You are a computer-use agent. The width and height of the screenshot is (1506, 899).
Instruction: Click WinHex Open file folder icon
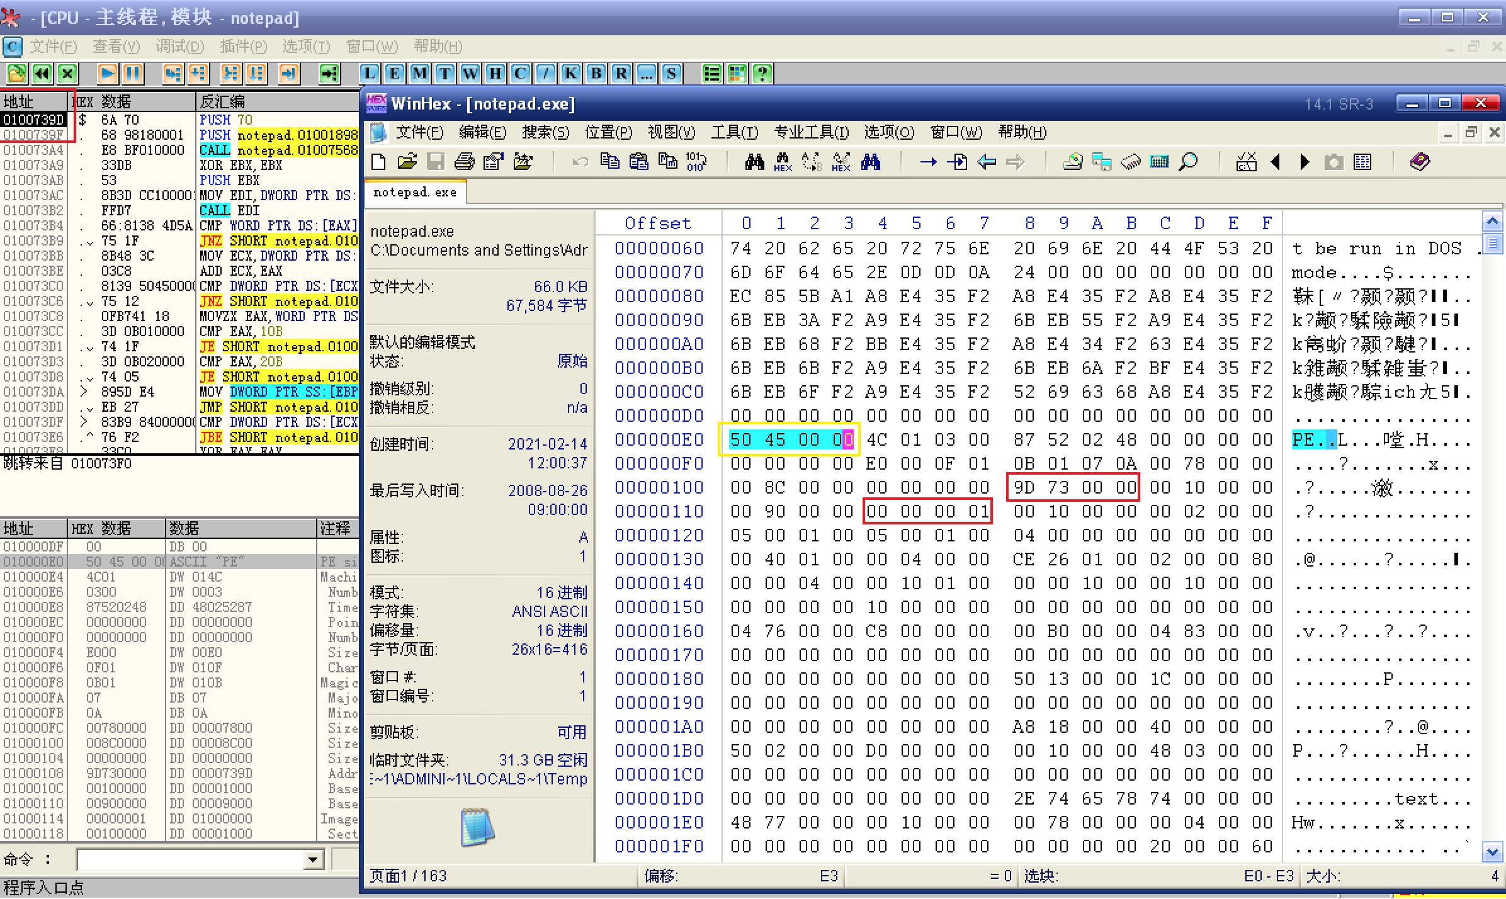[407, 162]
